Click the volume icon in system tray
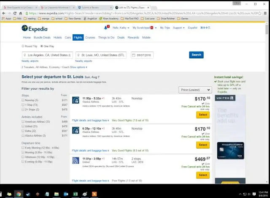Screen dimensions: 270x198 [x=249, y=194]
